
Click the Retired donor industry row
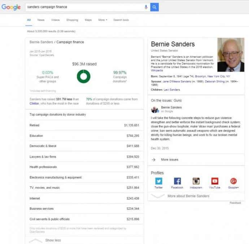84,125
